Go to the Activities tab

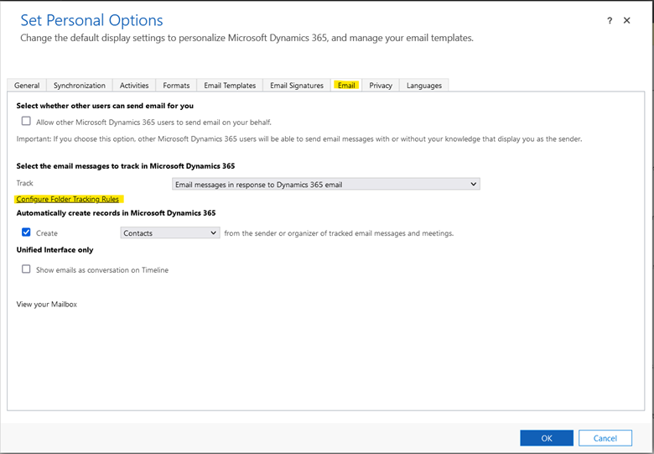click(134, 86)
